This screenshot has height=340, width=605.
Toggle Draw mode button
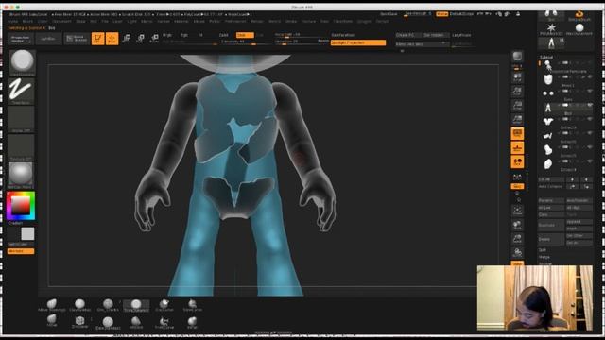[112, 39]
